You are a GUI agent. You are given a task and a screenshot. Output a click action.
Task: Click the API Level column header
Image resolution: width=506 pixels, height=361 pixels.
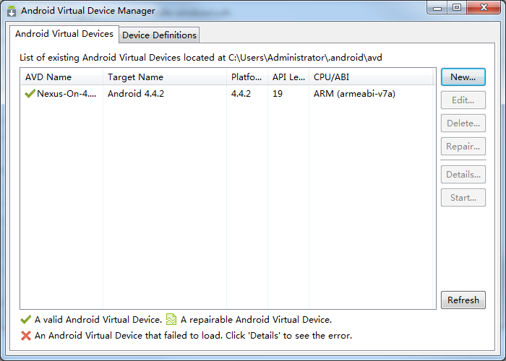[x=288, y=77]
